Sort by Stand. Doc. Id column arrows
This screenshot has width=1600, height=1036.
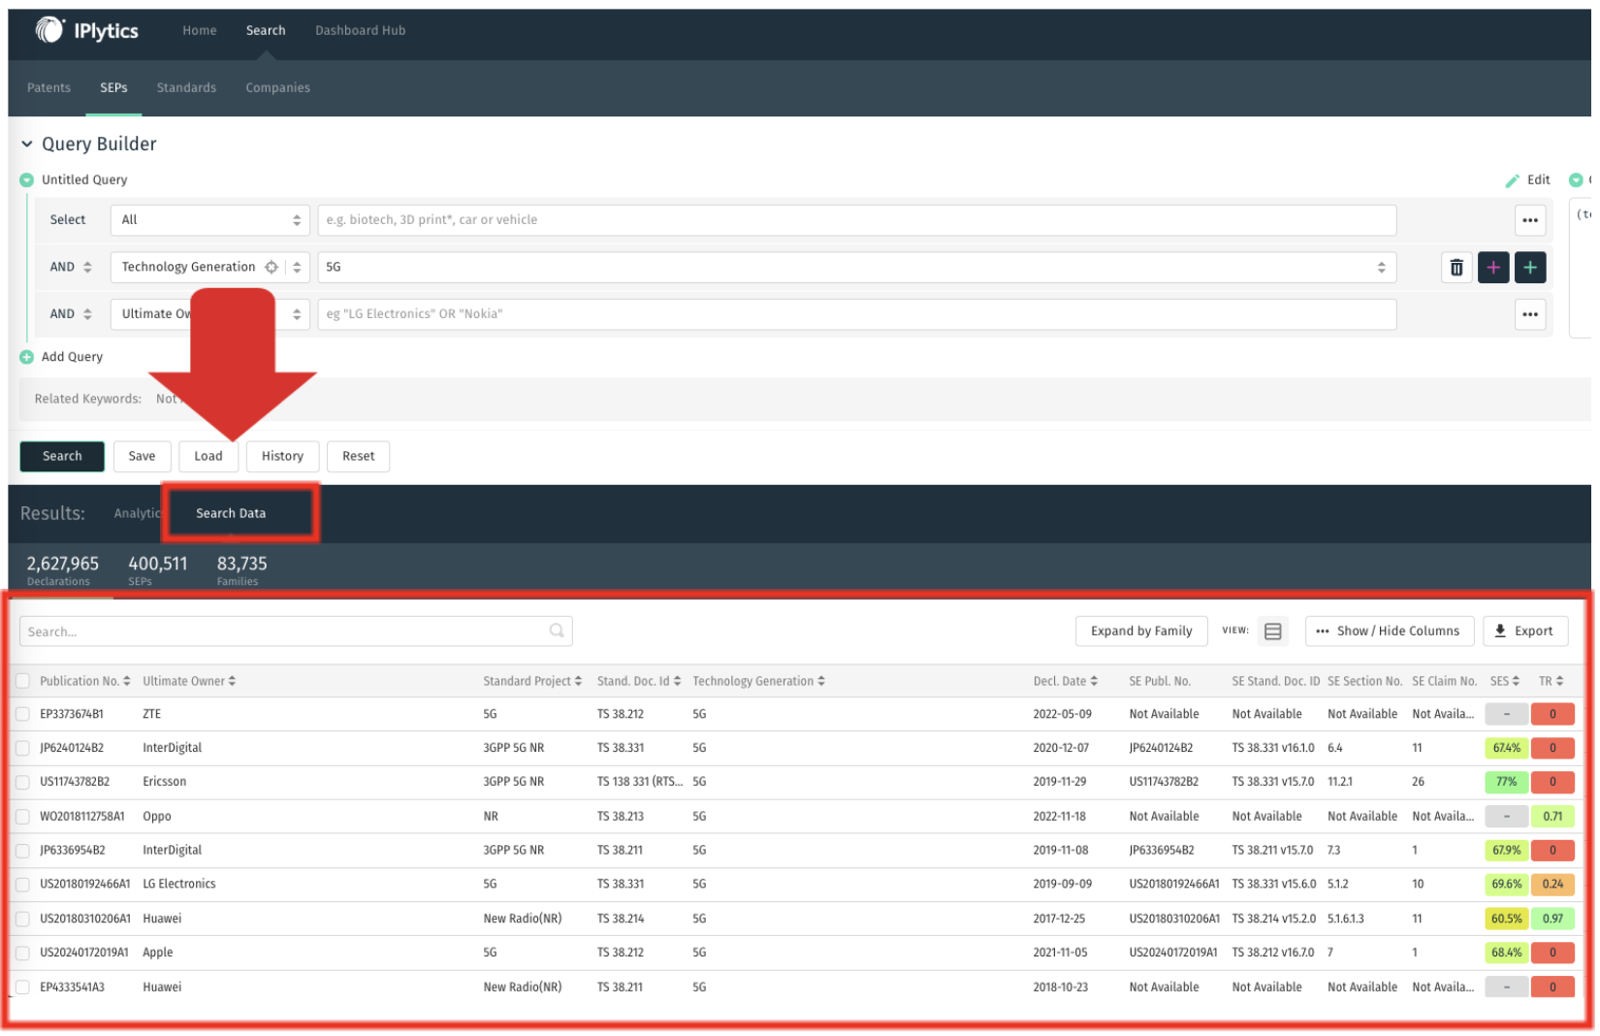click(x=677, y=681)
